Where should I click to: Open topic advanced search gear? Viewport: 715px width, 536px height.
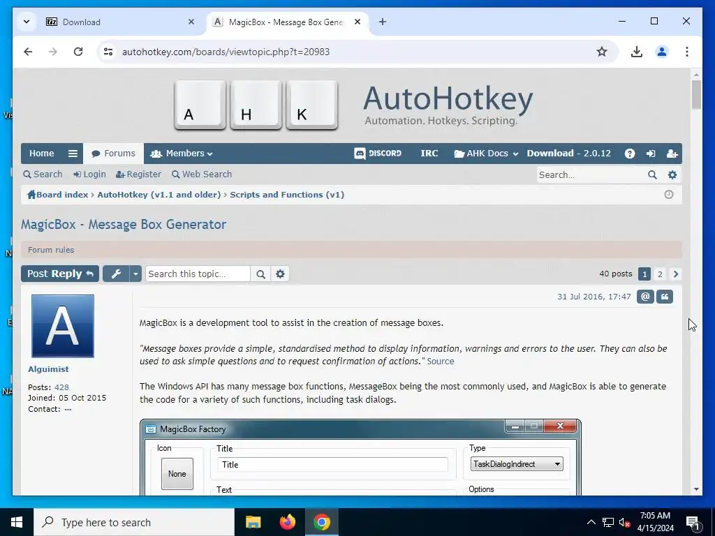coord(280,274)
